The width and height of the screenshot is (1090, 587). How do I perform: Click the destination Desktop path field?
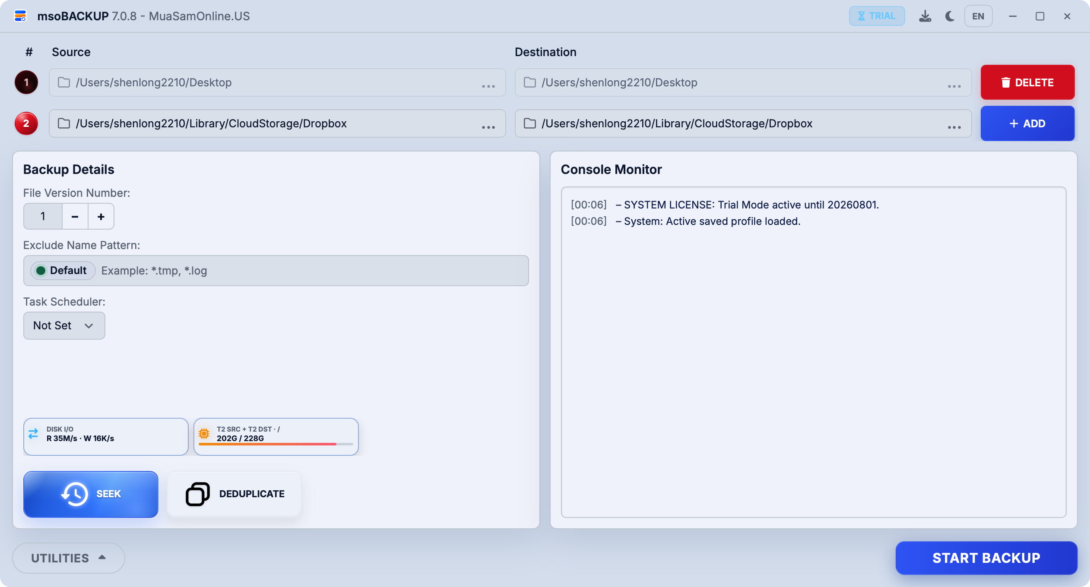[743, 82]
